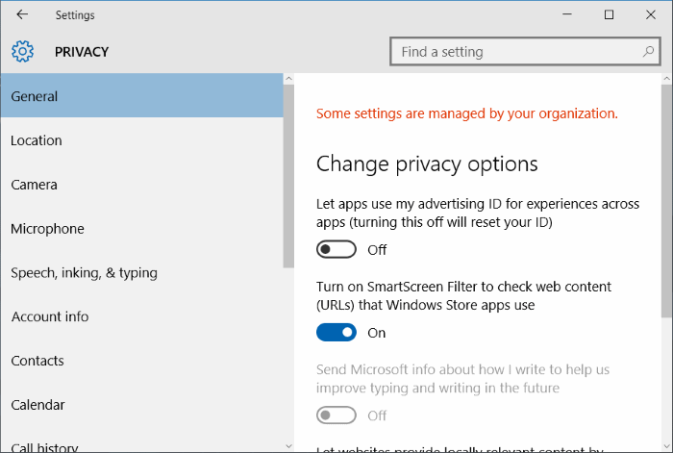Open the Calendar privacy section
Screen dimensions: 673x453
click(141, 405)
